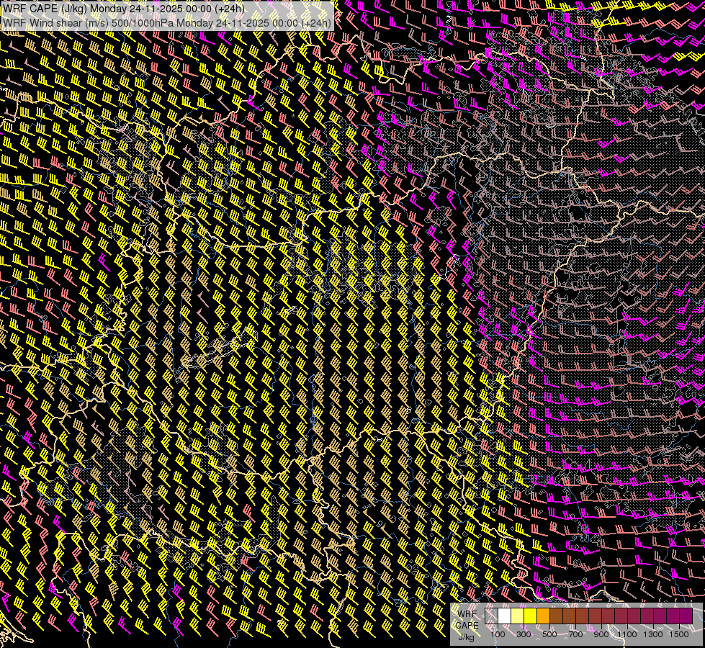Image resolution: width=705 pixels, height=648 pixels.
Task: Select the 1300 colorbar tick label
Action: (x=653, y=634)
